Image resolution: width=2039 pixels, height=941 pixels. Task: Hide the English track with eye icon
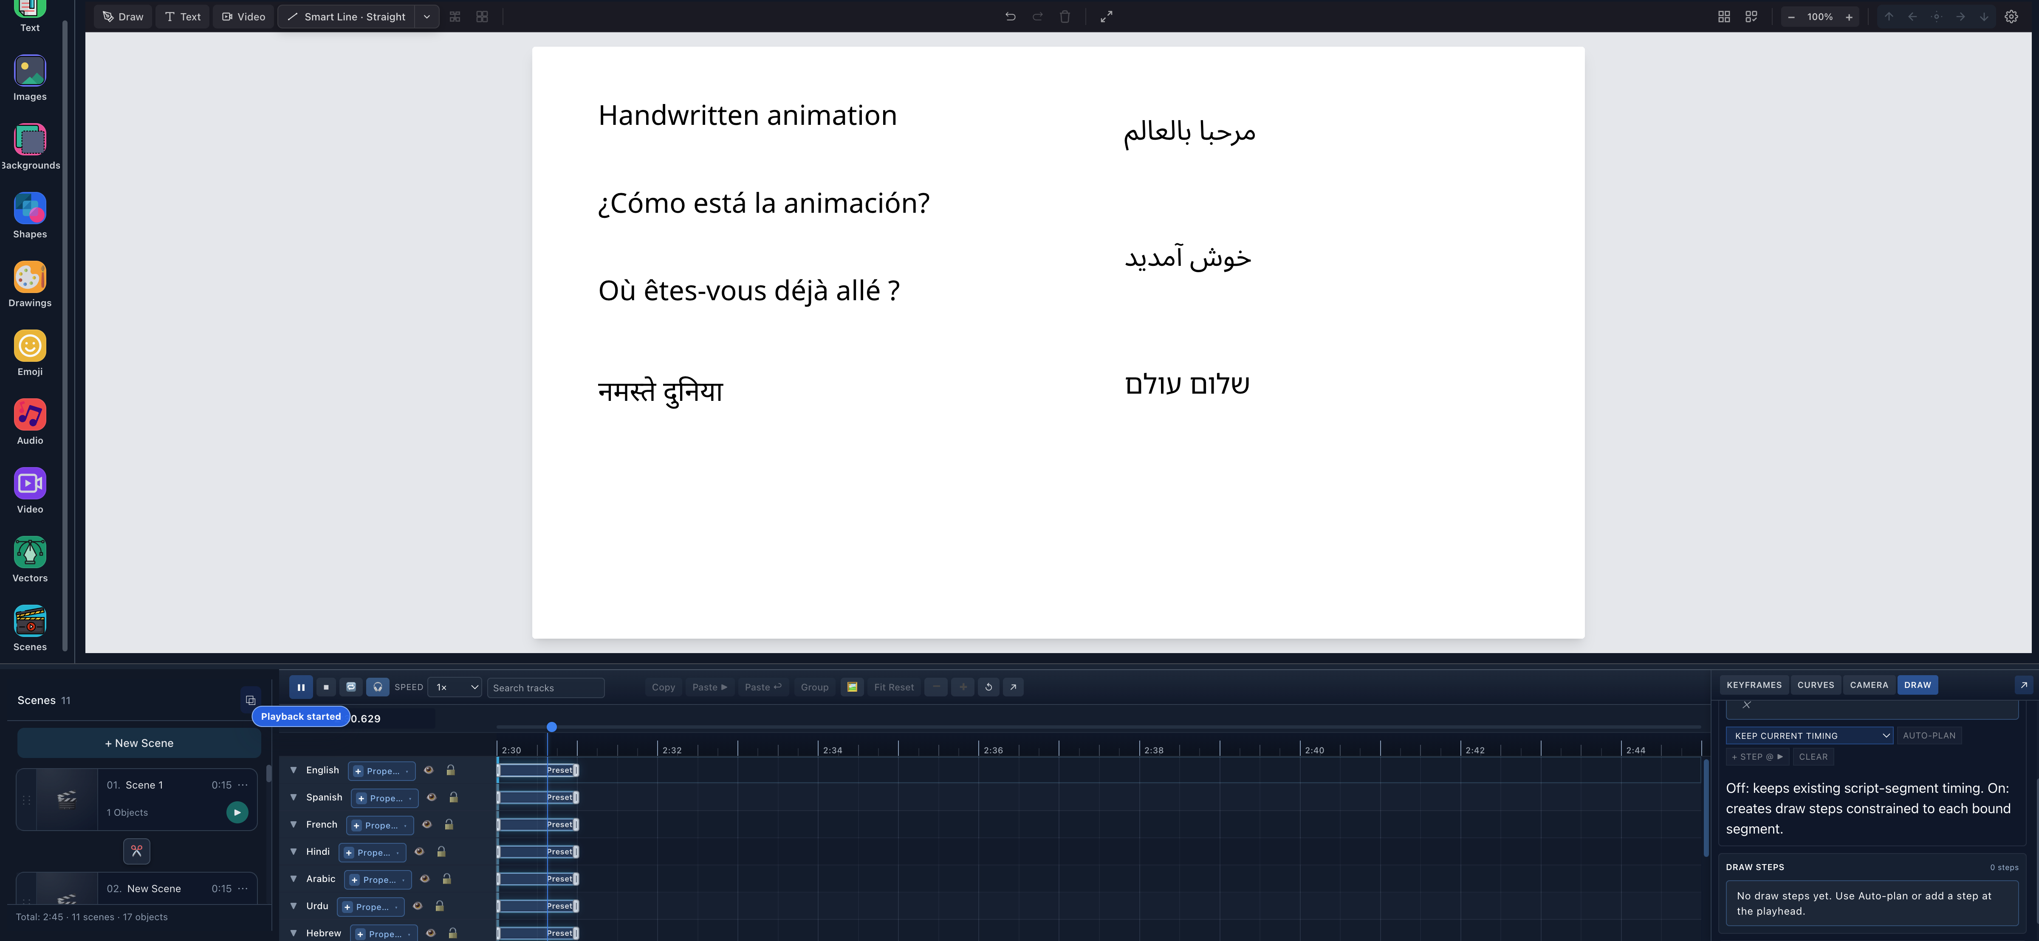click(428, 770)
